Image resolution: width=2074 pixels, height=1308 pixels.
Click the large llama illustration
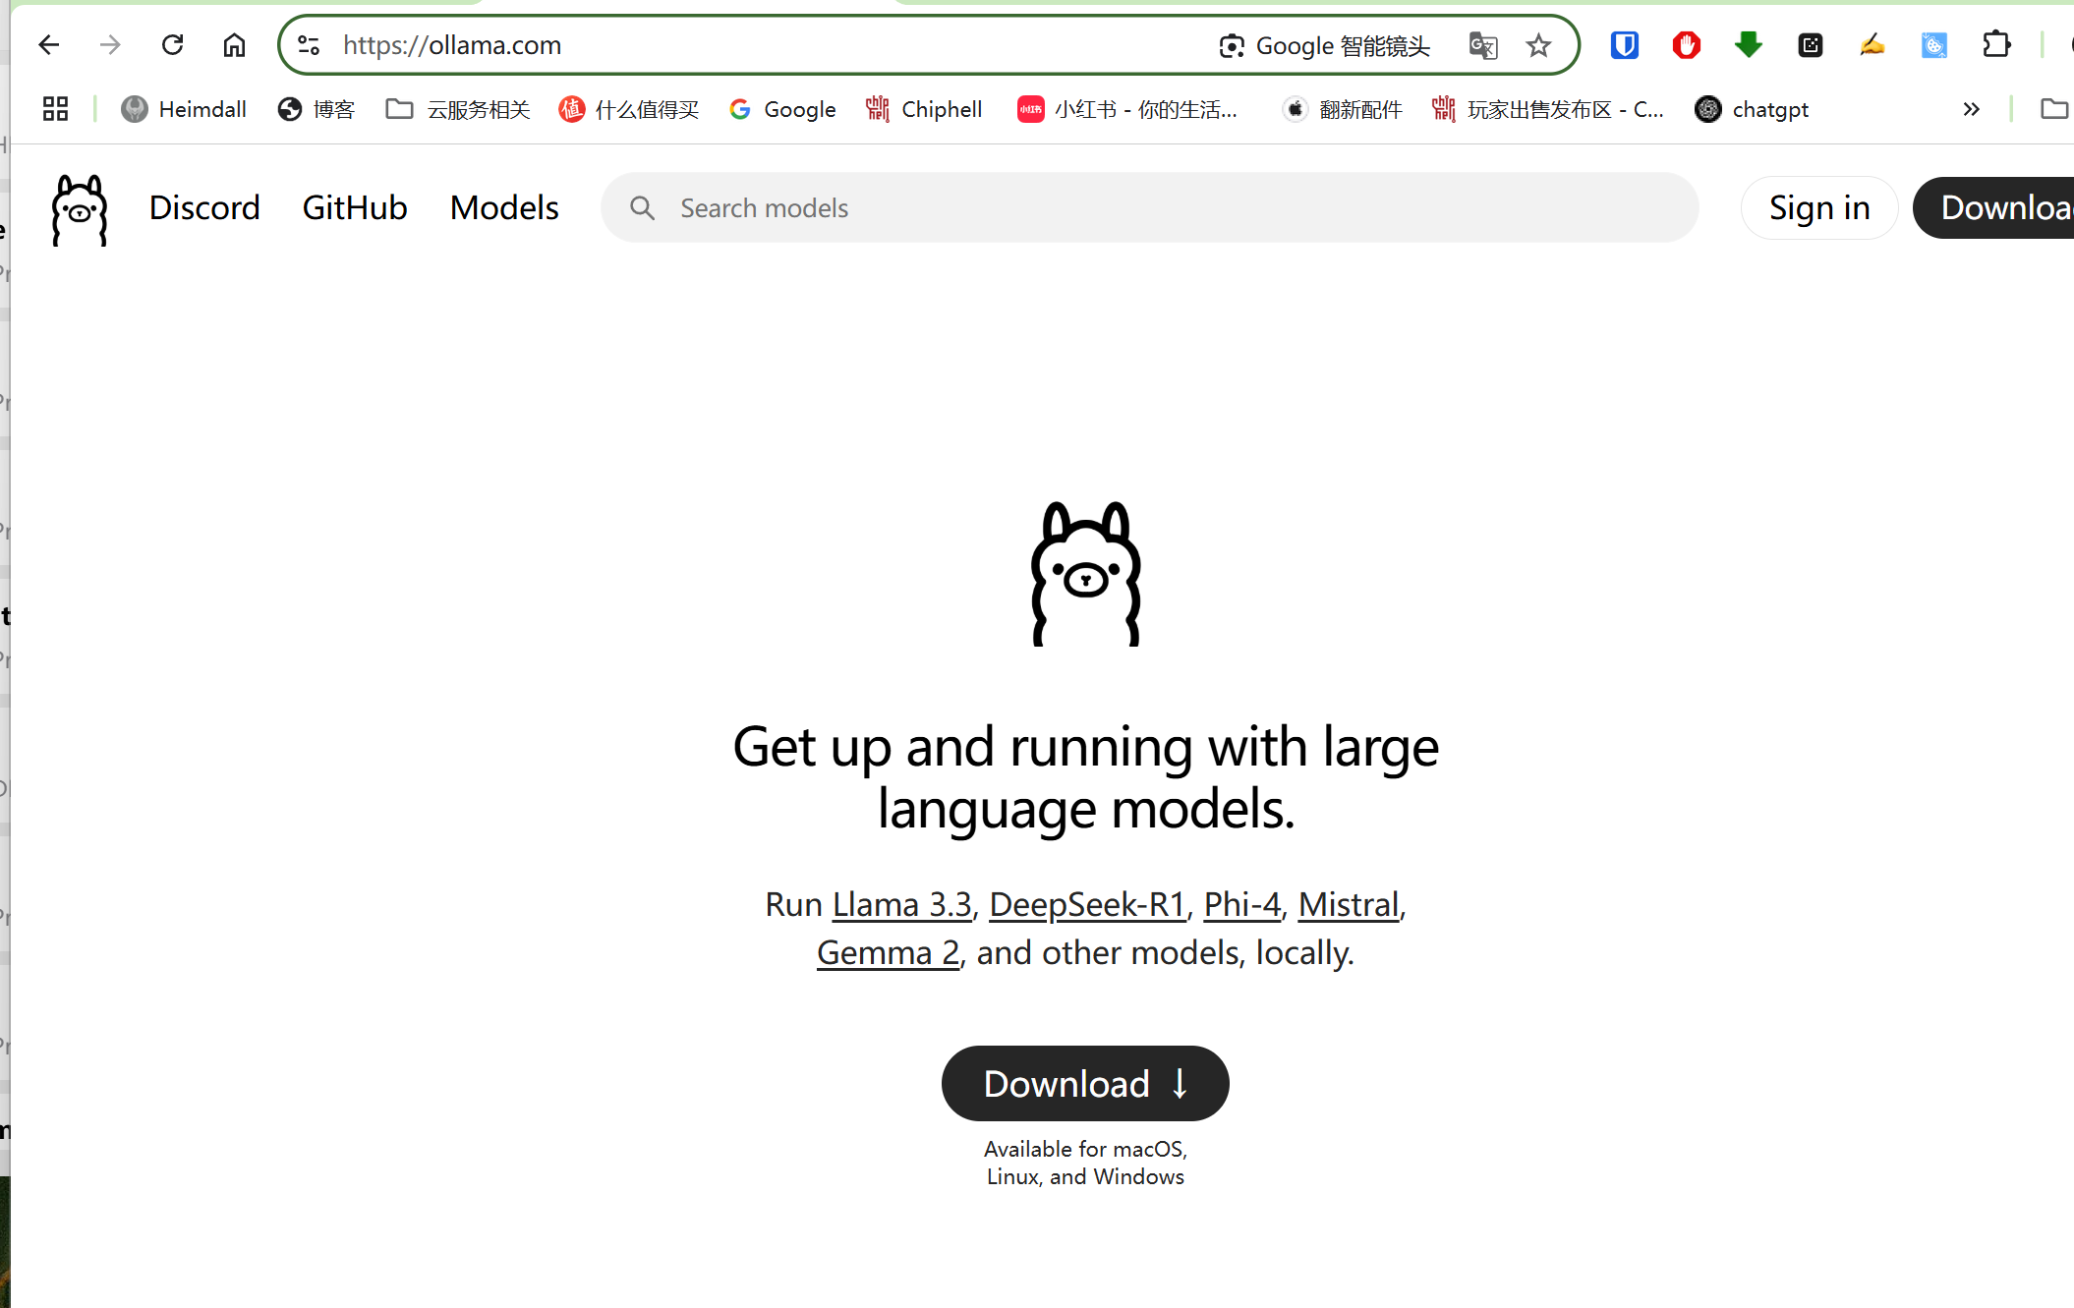[x=1086, y=574]
